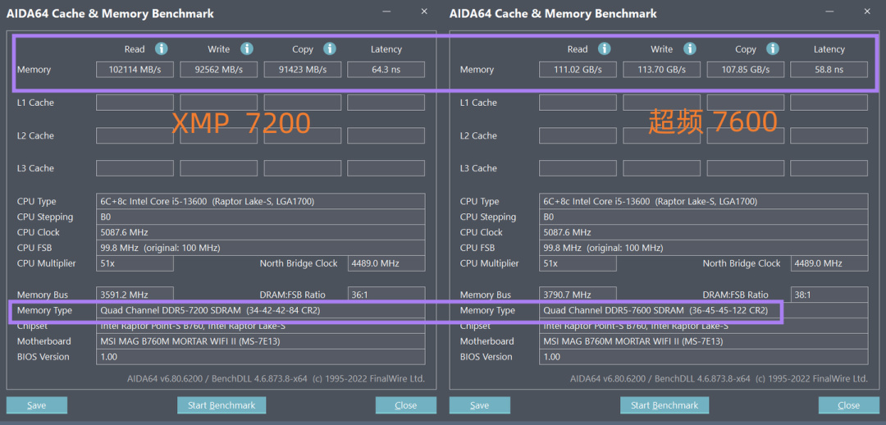This screenshot has width=886, height=425.
Task: Click the Read info icon in the DDR5-7600 window
Action: click(605, 49)
